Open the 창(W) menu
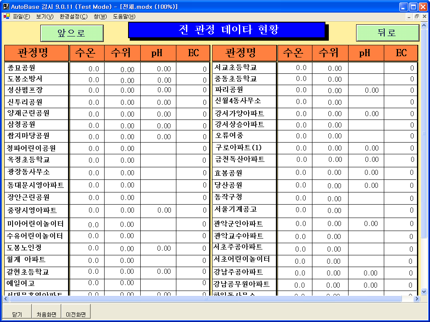 tap(100, 17)
